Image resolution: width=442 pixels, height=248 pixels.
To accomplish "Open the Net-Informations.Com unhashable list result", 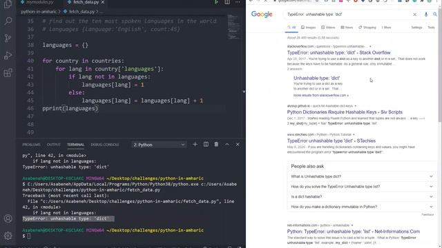I will 354,231.
